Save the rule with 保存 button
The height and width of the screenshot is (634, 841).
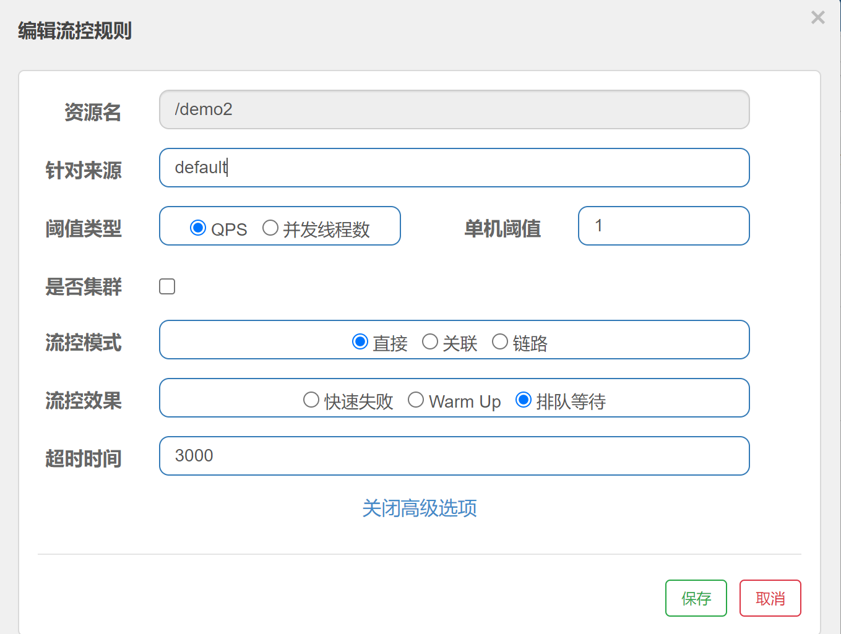[x=696, y=598]
